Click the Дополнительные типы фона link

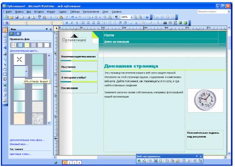coord(27,140)
